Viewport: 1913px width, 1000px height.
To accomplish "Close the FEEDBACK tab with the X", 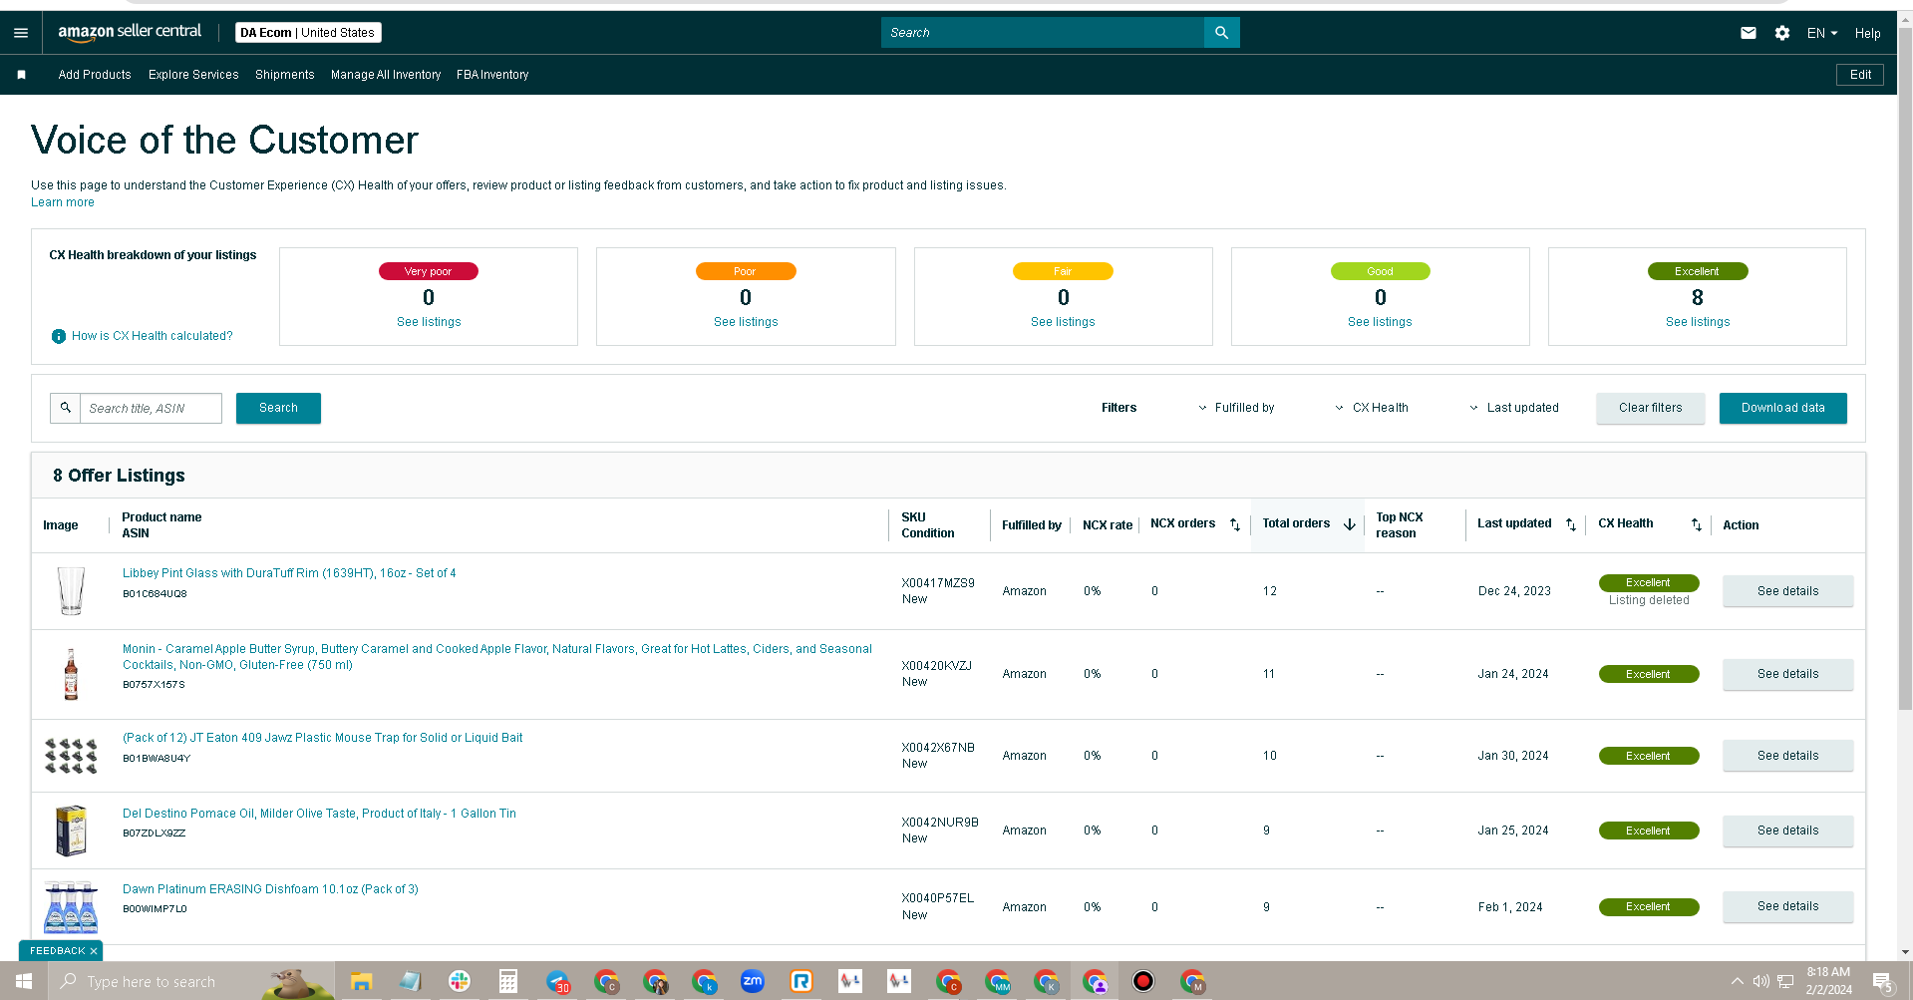I will tap(94, 951).
